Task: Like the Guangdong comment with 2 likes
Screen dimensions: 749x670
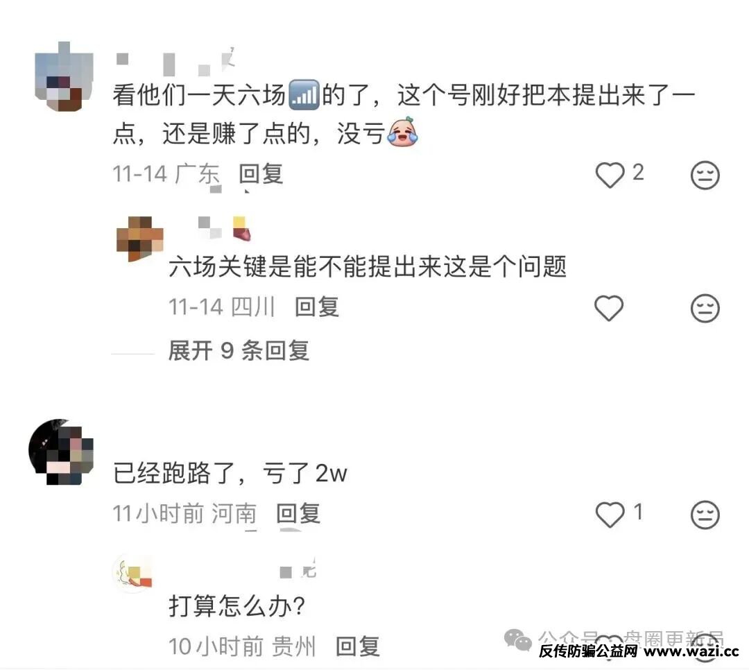Action: 610,175
